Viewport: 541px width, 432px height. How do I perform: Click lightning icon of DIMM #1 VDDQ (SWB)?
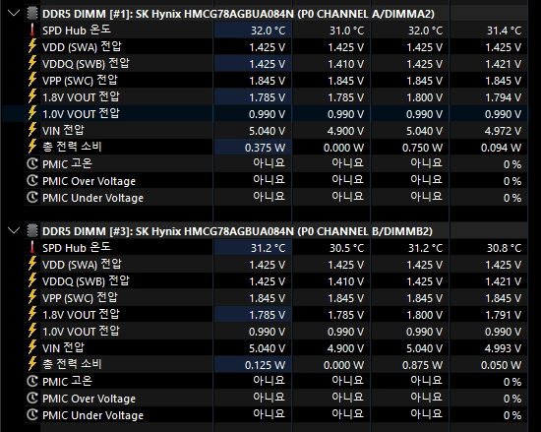tap(32, 64)
